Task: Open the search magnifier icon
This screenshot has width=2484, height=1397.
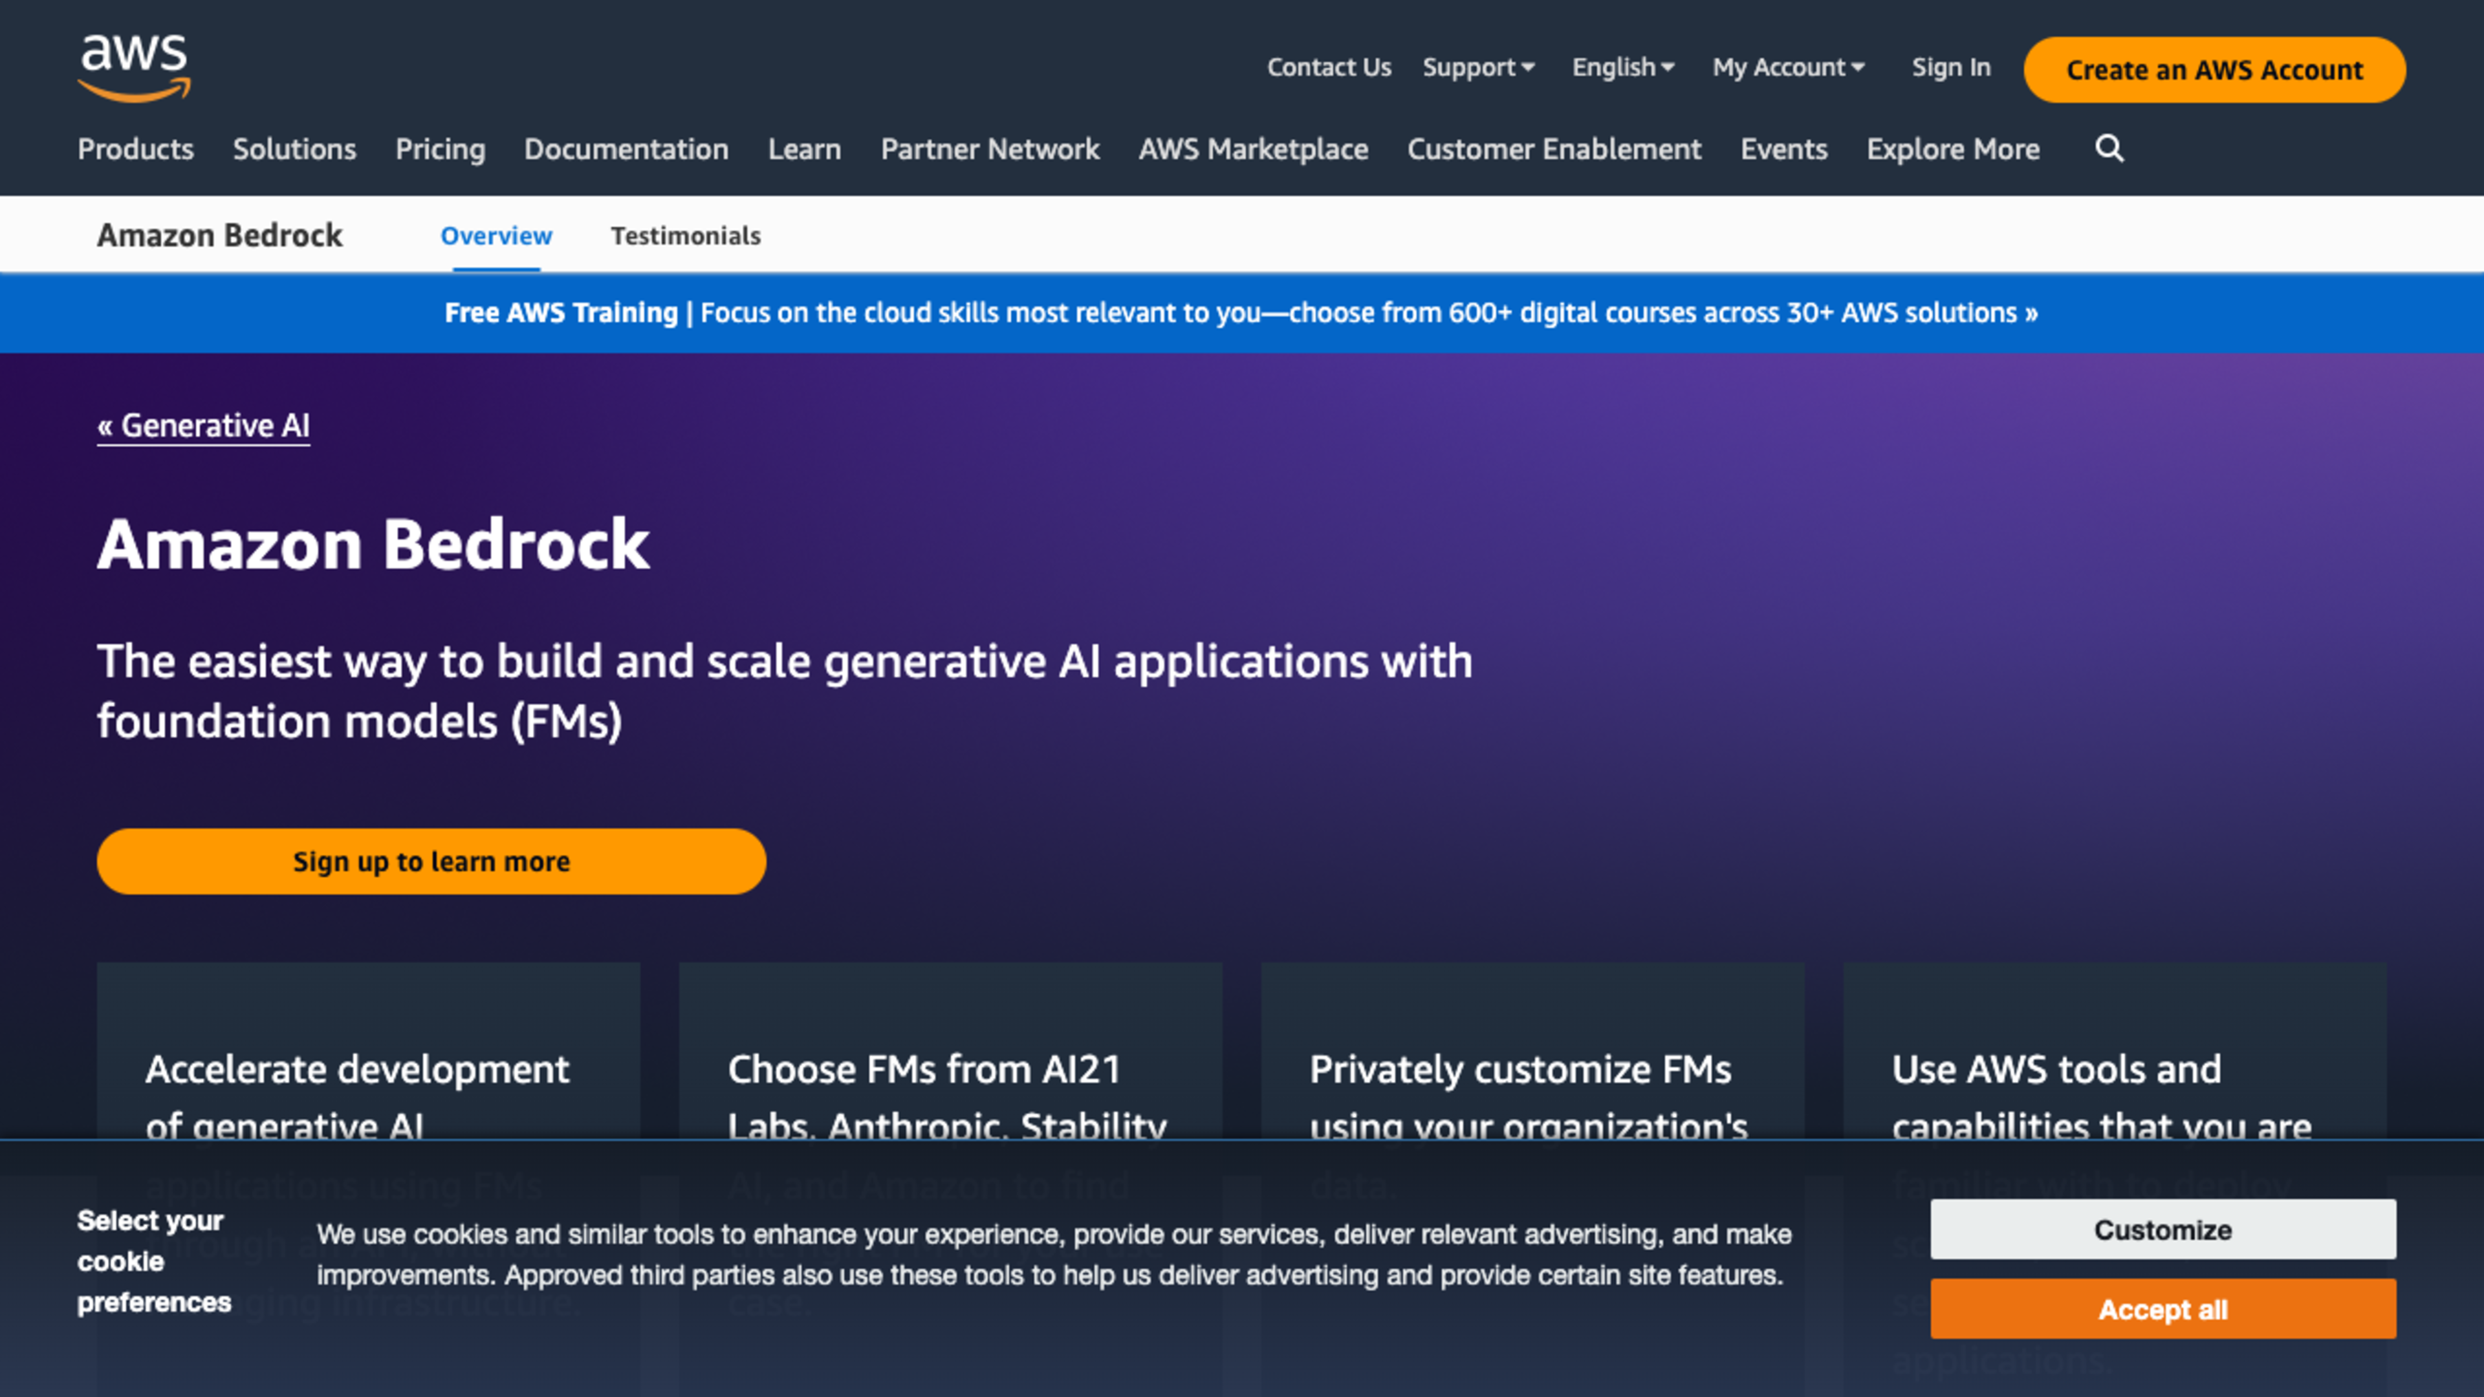Action: (x=2109, y=149)
